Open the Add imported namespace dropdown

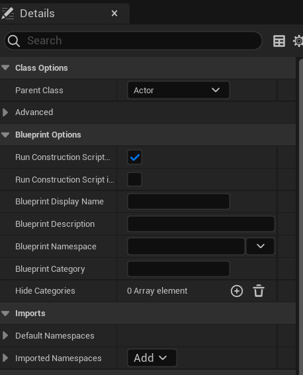coord(152,358)
